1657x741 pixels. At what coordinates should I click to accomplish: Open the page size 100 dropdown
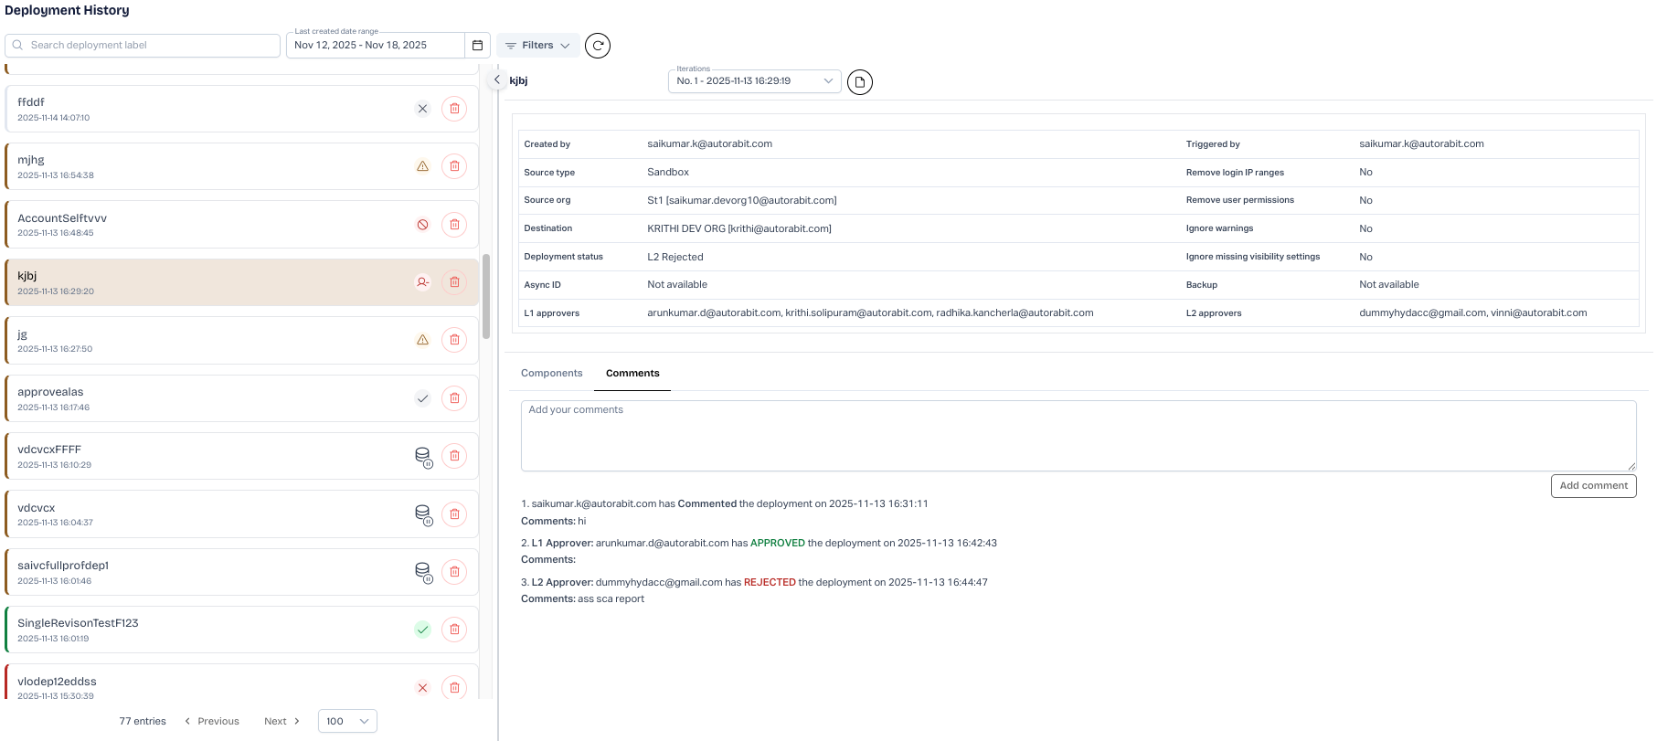[347, 721]
